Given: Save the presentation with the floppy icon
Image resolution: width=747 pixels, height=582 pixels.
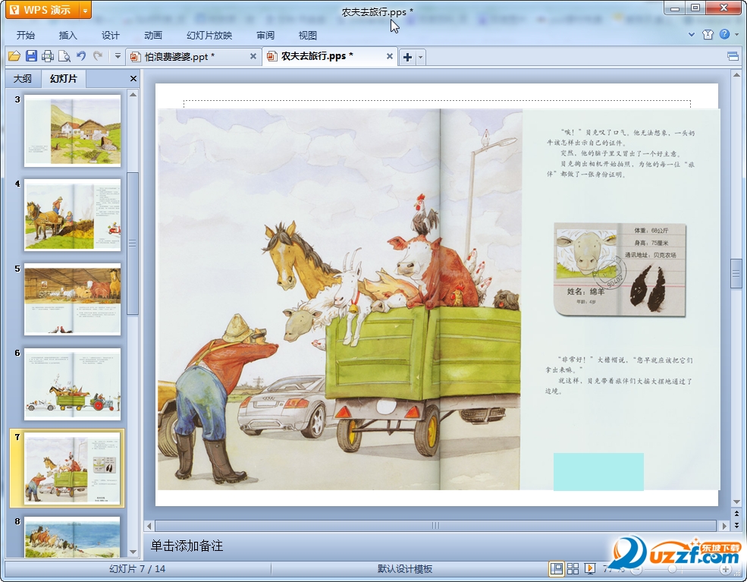Looking at the screenshot, I should pyautogui.click(x=31, y=56).
